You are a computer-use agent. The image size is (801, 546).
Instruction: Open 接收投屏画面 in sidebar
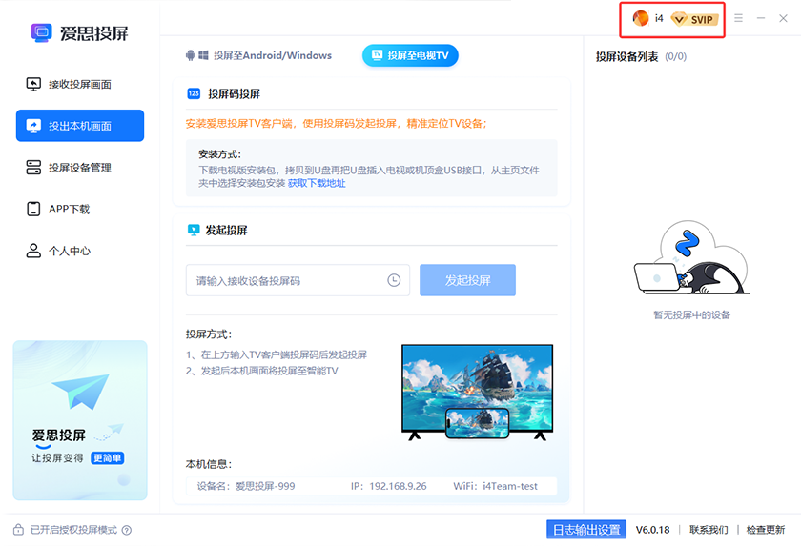[80, 84]
